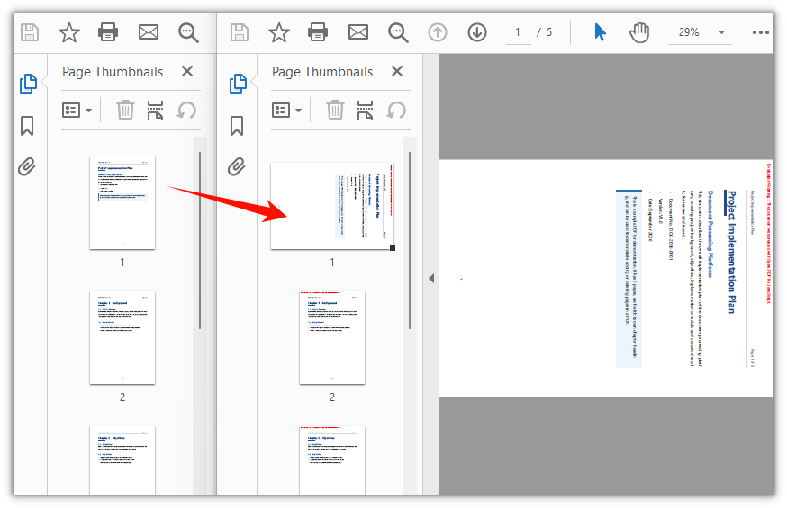Click the email envelope icon in right panel toolbar
Viewport: 787px width, 508px height.
pyautogui.click(x=358, y=32)
